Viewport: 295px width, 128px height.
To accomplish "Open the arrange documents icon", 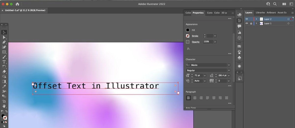I will point(284,4).
